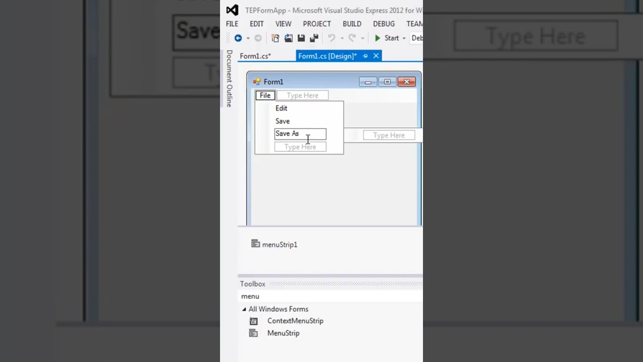Screen dimensions: 643x362
Task: Select the Form1.cs [Design]* tab
Action: pyautogui.click(x=328, y=56)
